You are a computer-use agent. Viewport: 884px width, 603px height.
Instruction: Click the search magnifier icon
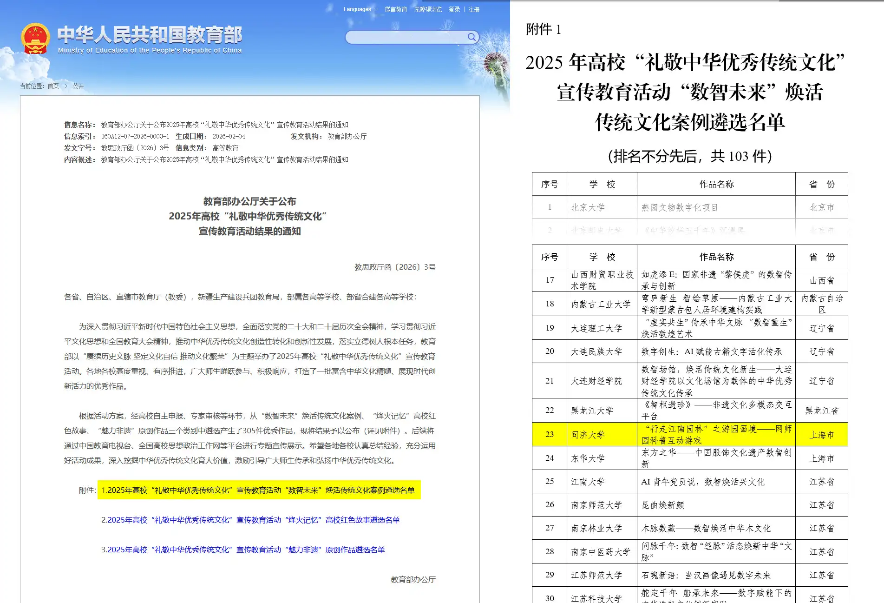[471, 37]
